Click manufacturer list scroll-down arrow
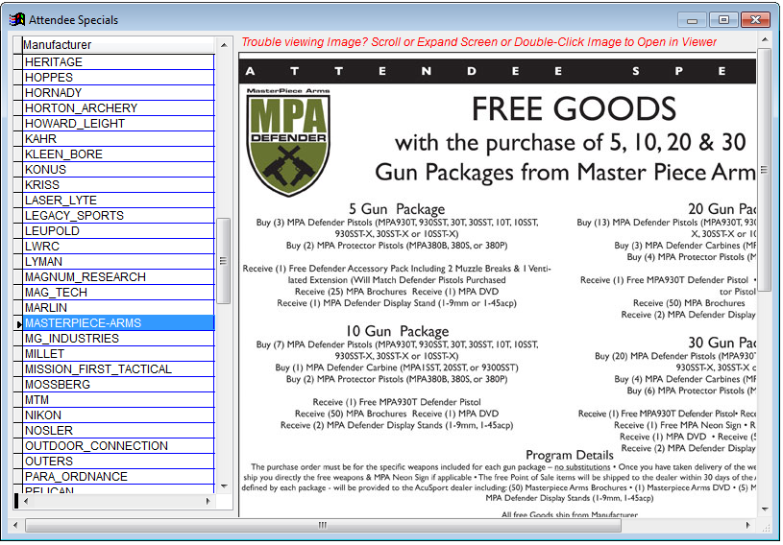This screenshot has height=545, width=783. (x=224, y=486)
